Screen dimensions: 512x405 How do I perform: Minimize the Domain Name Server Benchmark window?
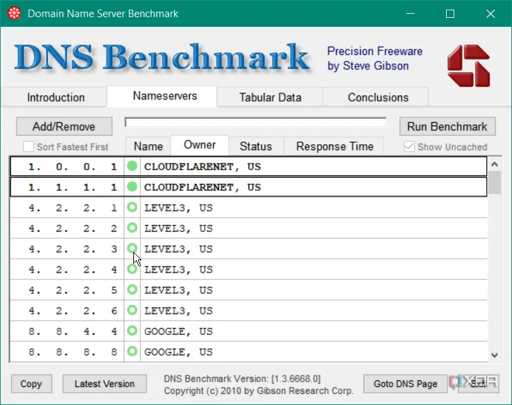410,14
